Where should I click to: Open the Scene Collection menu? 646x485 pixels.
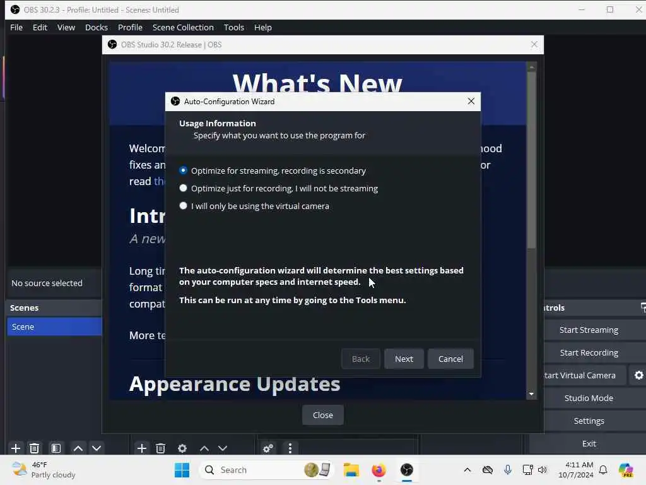coord(183,27)
